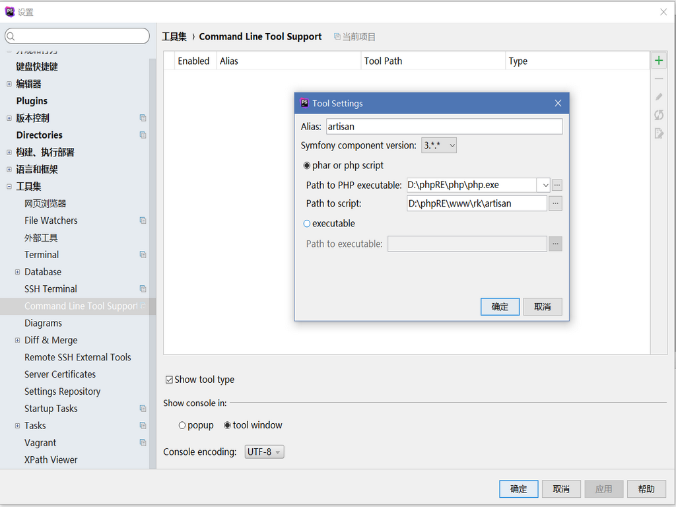Click the project-level icon beside Startup Tasks
The width and height of the screenshot is (676, 507).
(143, 408)
